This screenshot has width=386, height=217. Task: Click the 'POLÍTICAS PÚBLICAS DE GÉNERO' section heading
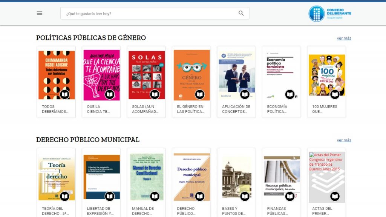click(x=91, y=38)
